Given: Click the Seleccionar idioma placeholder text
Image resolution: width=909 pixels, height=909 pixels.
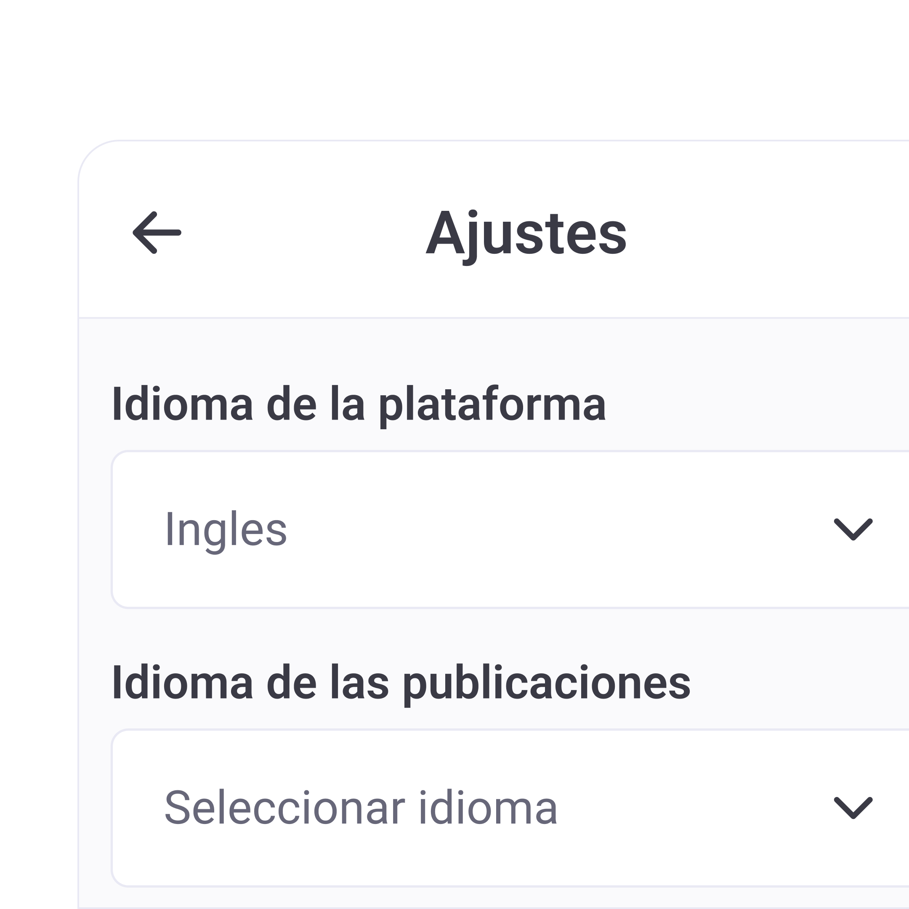Looking at the screenshot, I should click(361, 808).
